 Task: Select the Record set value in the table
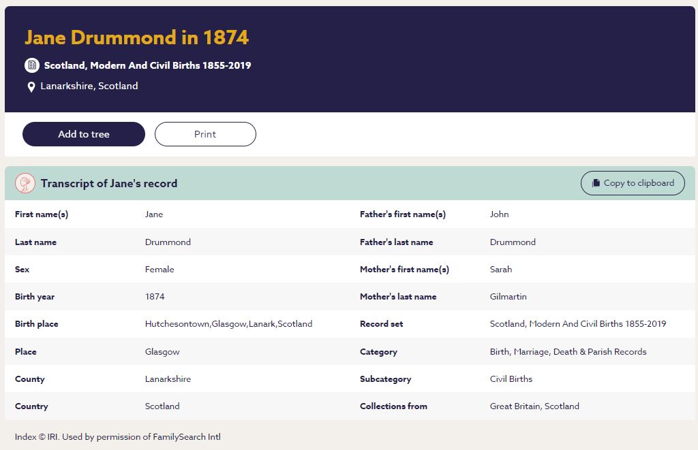(x=577, y=324)
